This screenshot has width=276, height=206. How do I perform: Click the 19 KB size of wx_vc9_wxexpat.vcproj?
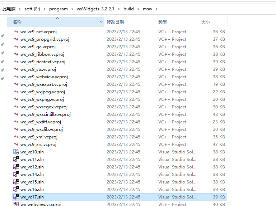(x=219, y=84)
